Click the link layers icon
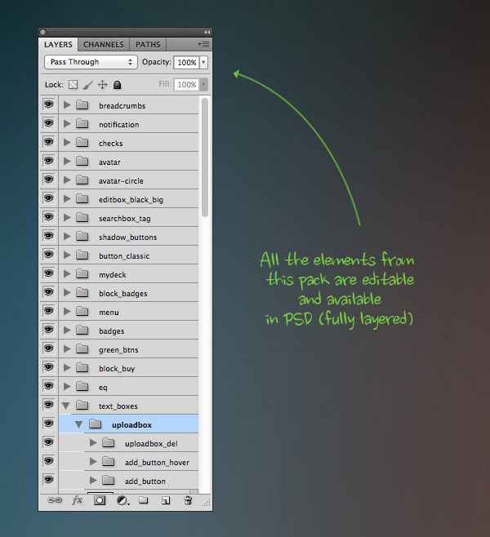This screenshot has width=490, height=537. click(x=56, y=500)
